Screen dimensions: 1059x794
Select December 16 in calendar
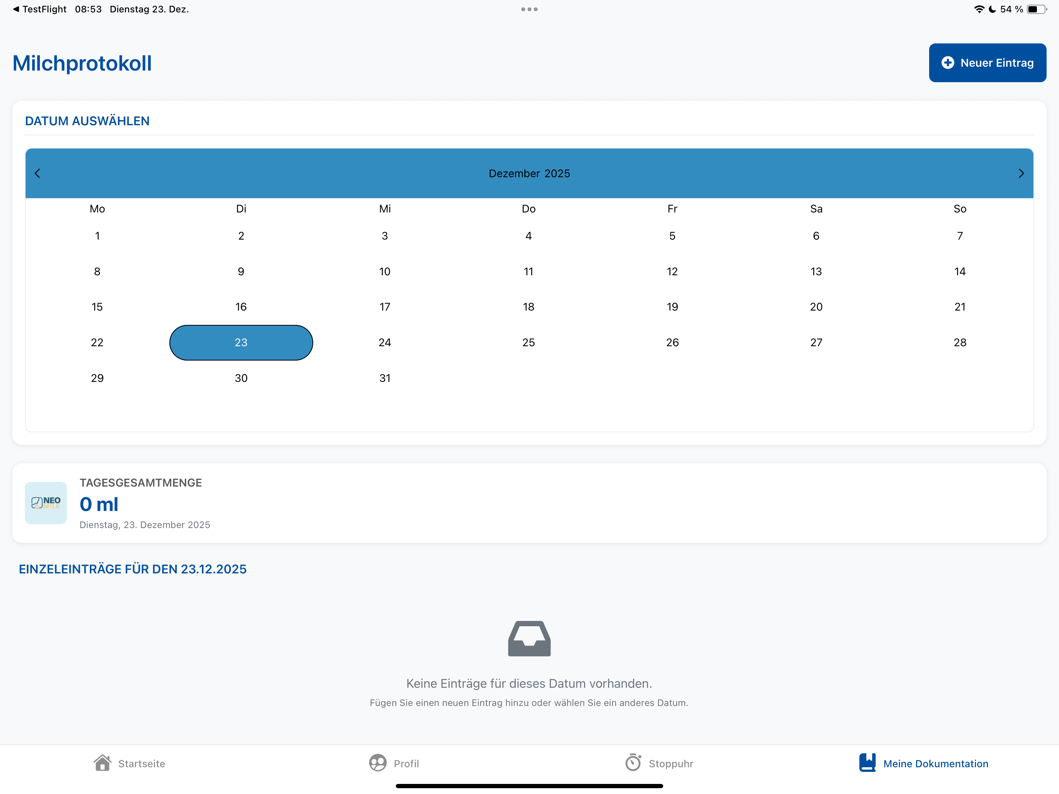tap(241, 307)
